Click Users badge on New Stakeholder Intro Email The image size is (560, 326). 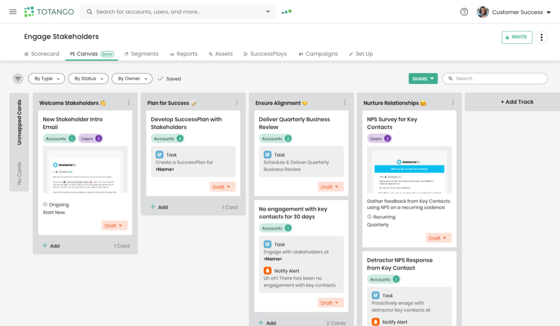coord(90,138)
